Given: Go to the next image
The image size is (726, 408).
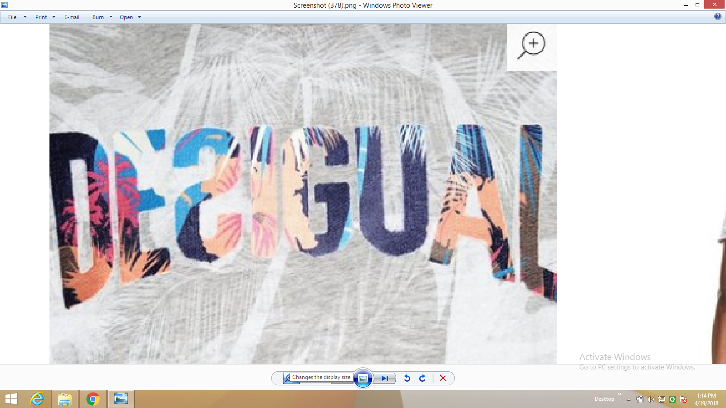Looking at the screenshot, I should 385,378.
